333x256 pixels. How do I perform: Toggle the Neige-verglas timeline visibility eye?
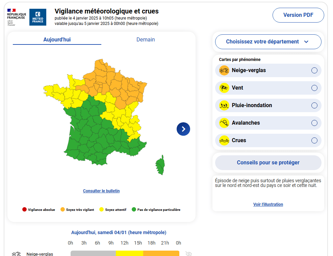pyautogui.click(x=188, y=254)
